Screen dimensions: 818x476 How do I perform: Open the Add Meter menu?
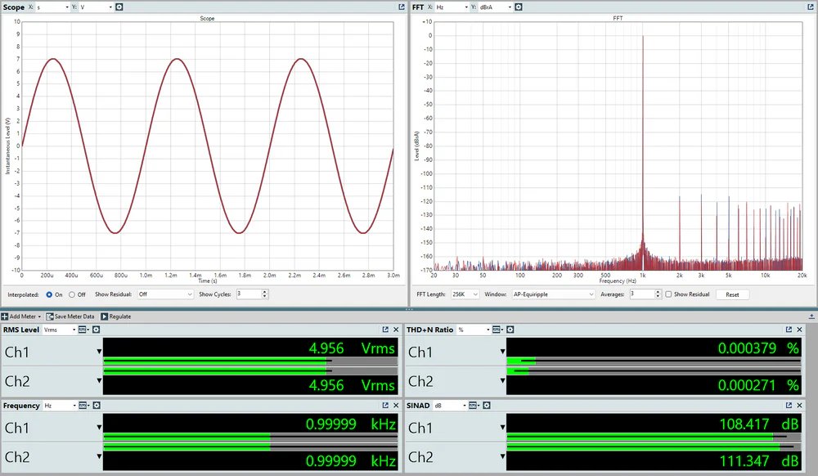click(21, 317)
